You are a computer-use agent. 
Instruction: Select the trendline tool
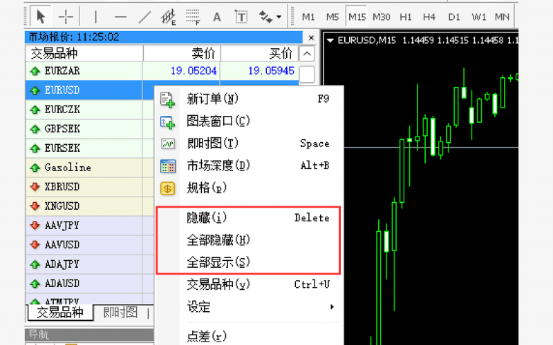coord(144,17)
